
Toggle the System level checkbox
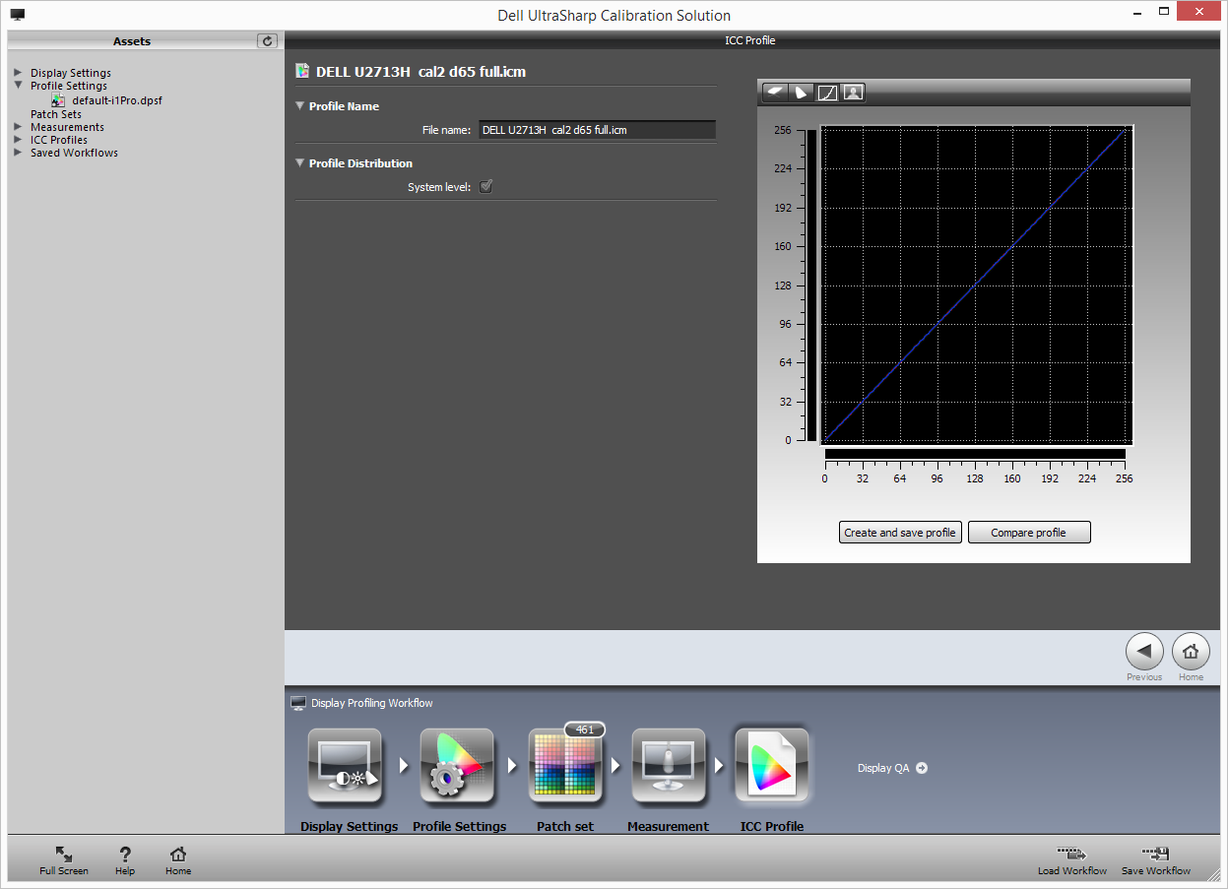[x=485, y=186]
